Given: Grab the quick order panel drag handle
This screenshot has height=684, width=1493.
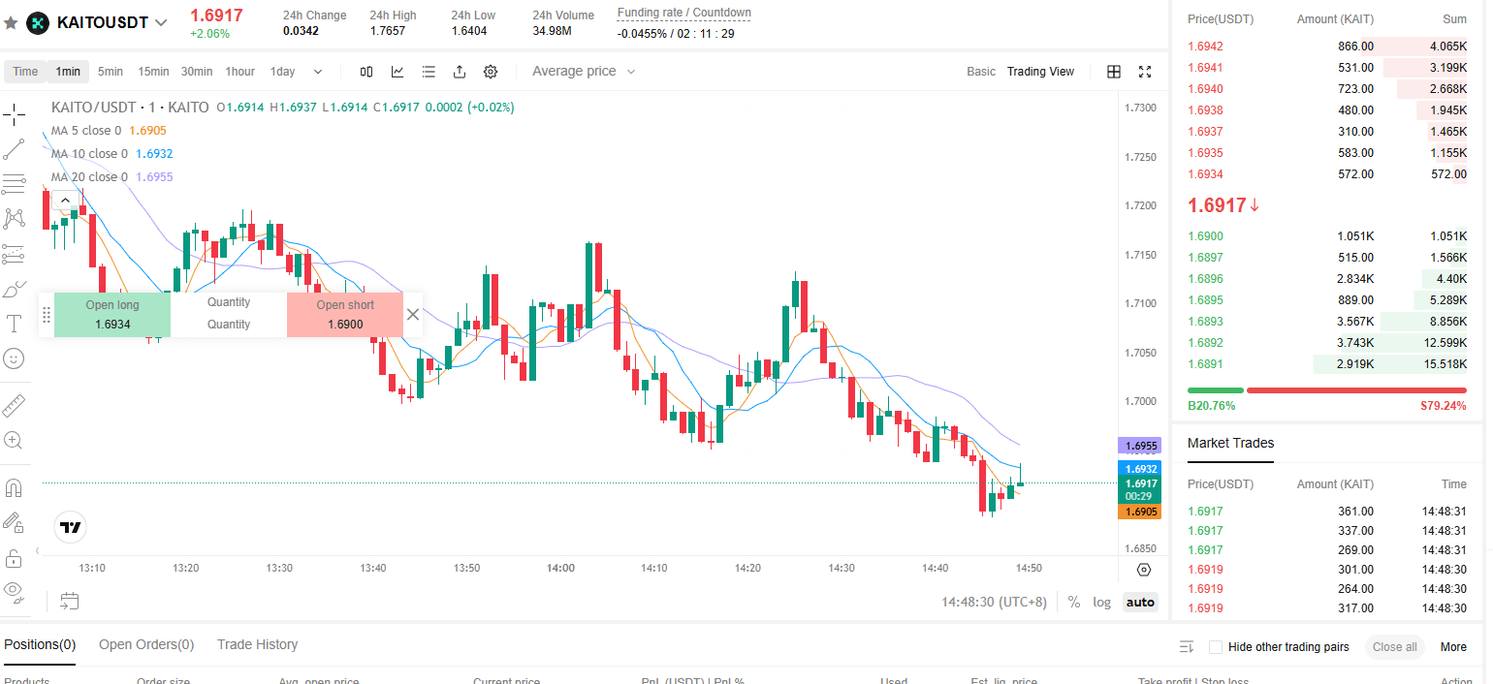Looking at the screenshot, I should tap(46, 315).
